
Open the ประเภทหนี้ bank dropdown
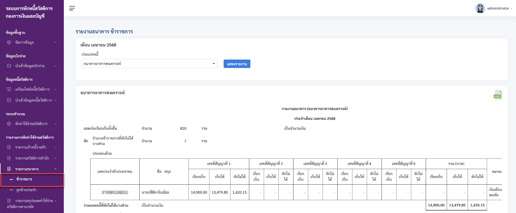click(149, 64)
